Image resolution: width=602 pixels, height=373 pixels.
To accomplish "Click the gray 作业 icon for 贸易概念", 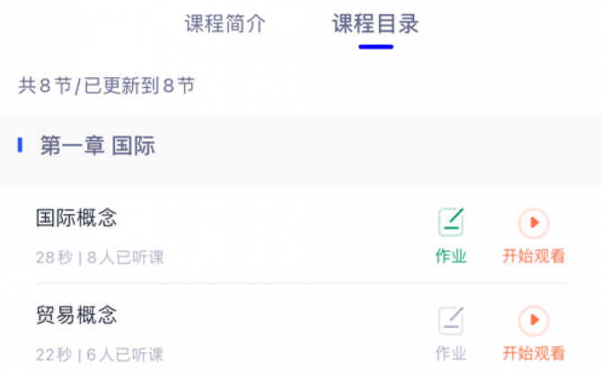I will [451, 320].
